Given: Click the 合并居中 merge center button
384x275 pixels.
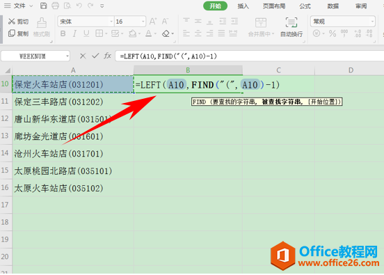Looking at the screenshot, I should point(261,27).
